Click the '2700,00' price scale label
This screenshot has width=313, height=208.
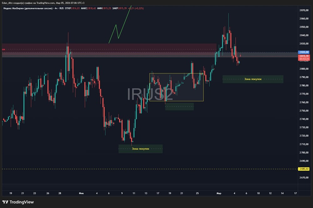[x=304, y=153]
